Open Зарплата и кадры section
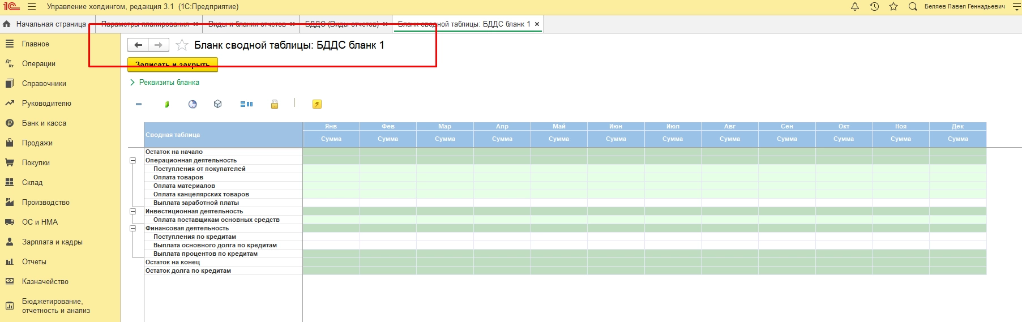This screenshot has width=1022, height=322. 52,242
